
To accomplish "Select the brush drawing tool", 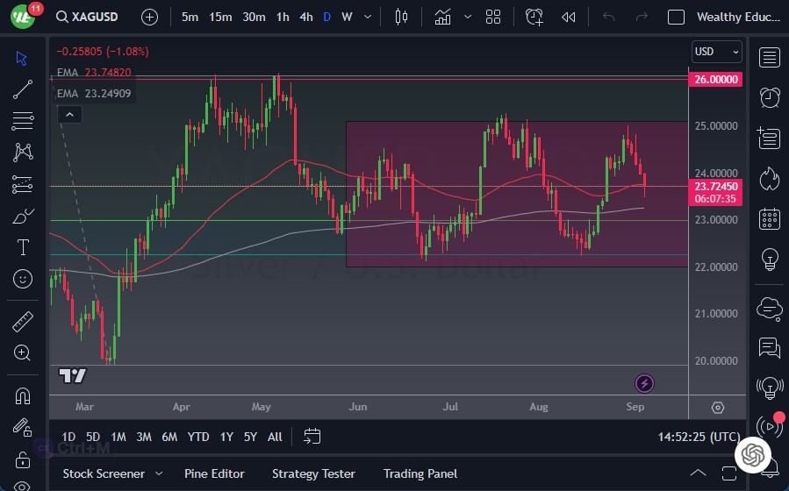I will pyautogui.click(x=23, y=216).
